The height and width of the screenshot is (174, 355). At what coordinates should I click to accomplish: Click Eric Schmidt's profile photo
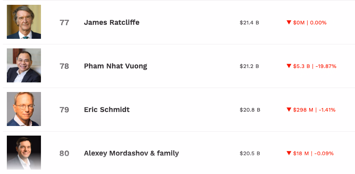[x=24, y=109]
